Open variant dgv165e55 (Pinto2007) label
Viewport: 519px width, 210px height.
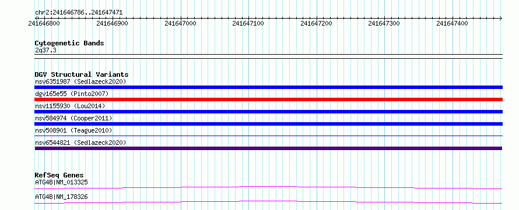point(72,94)
